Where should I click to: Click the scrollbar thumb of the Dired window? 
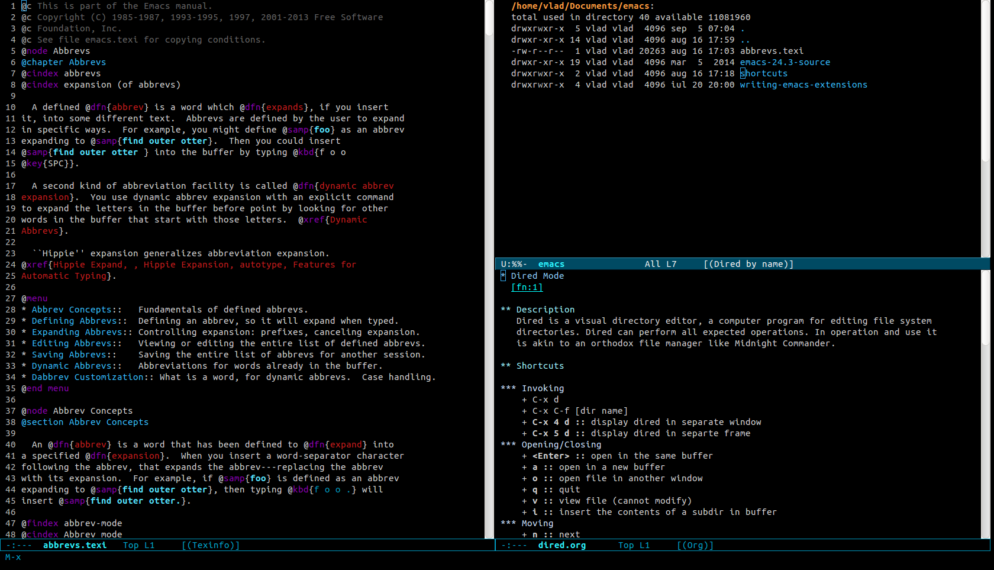[x=985, y=80]
